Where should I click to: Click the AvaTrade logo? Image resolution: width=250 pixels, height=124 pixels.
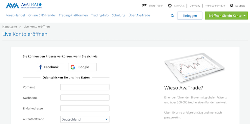click(24, 6)
